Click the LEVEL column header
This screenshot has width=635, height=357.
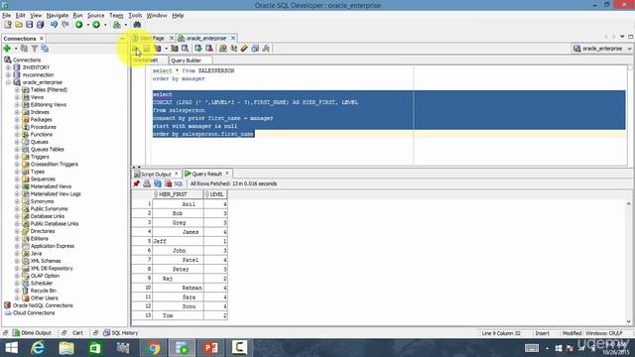[216, 194]
